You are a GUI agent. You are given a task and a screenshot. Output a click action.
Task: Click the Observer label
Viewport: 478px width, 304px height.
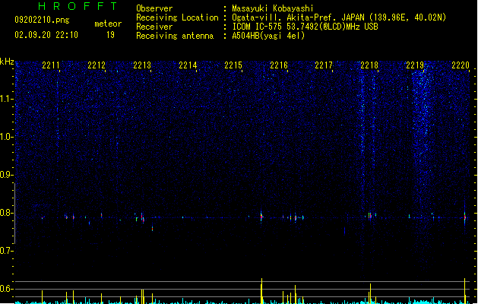[154, 8]
